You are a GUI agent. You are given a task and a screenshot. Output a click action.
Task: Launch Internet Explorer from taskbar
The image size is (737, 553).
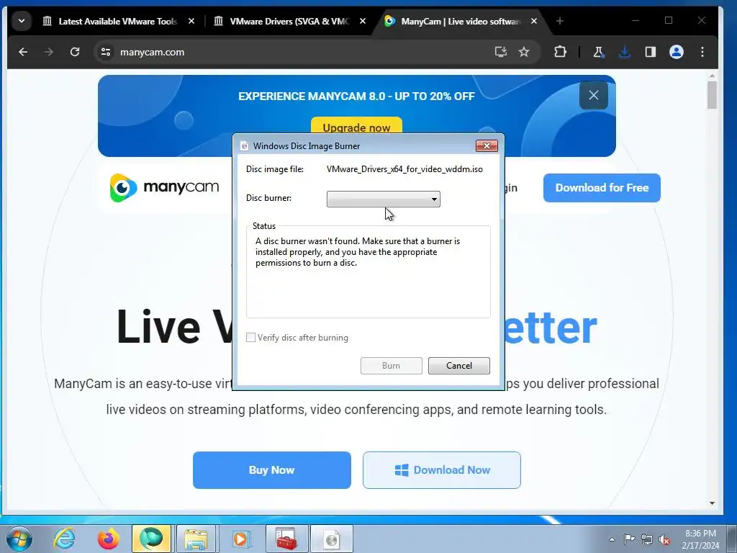click(x=64, y=539)
